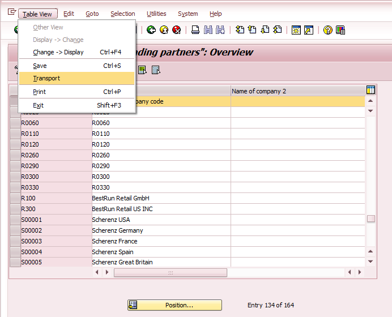Screen dimensions: 392x317
Task: Open the System menu
Action: [188, 14]
